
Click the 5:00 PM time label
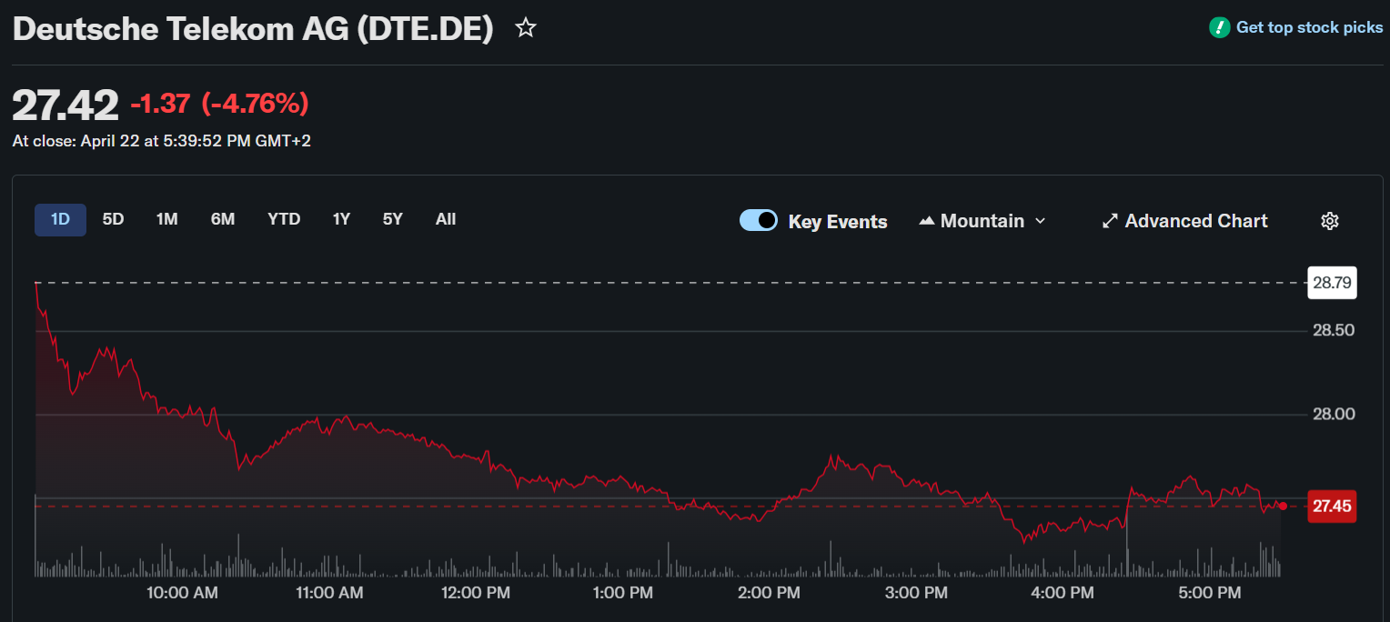pyautogui.click(x=1210, y=593)
